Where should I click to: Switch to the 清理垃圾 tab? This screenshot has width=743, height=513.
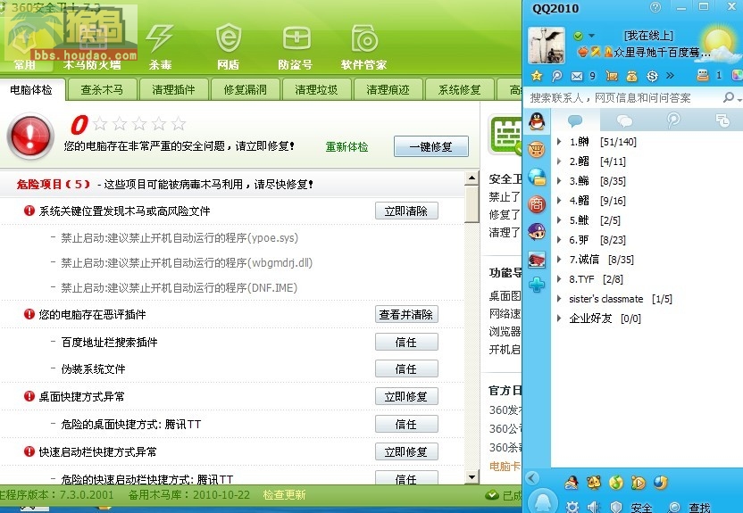[x=316, y=89]
